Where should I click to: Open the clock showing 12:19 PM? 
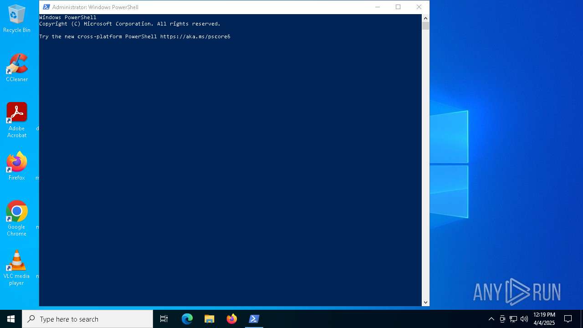point(544,319)
